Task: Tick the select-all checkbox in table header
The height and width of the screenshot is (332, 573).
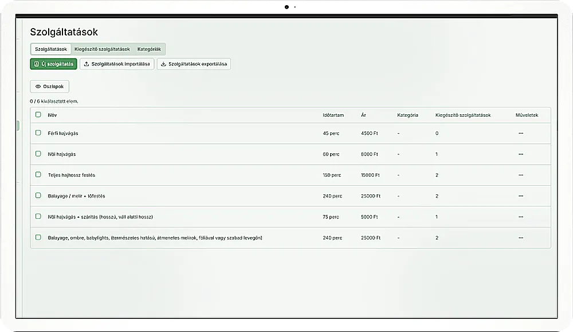Action: point(38,115)
